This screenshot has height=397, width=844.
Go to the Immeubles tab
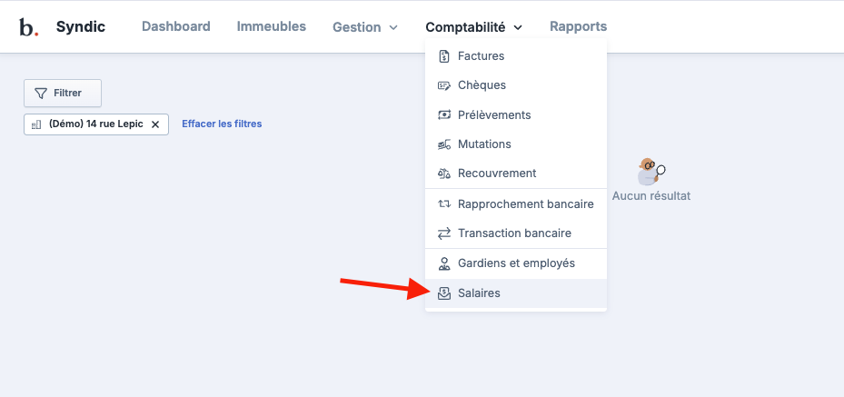coord(272,26)
